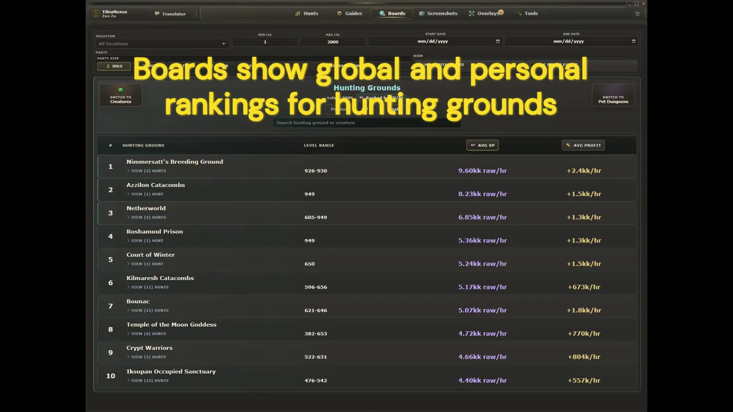This screenshot has height=412, width=733.
Task: Click the Level Range column header
Action: [319, 145]
